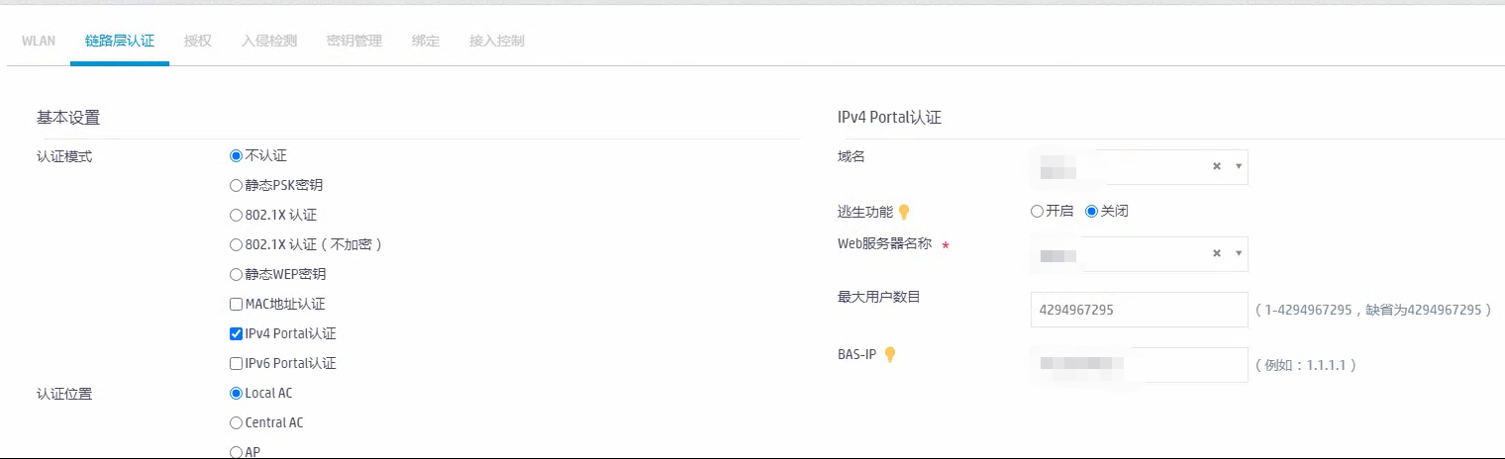The image size is (1505, 459).
Task: Click the 最大用户数目 input field
Action: [1139, 310]
